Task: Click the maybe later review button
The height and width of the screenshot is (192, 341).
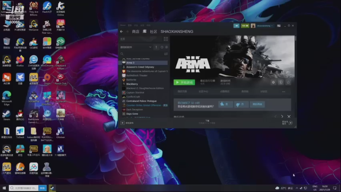Action: pyautogui.click(x=257, y=104)
